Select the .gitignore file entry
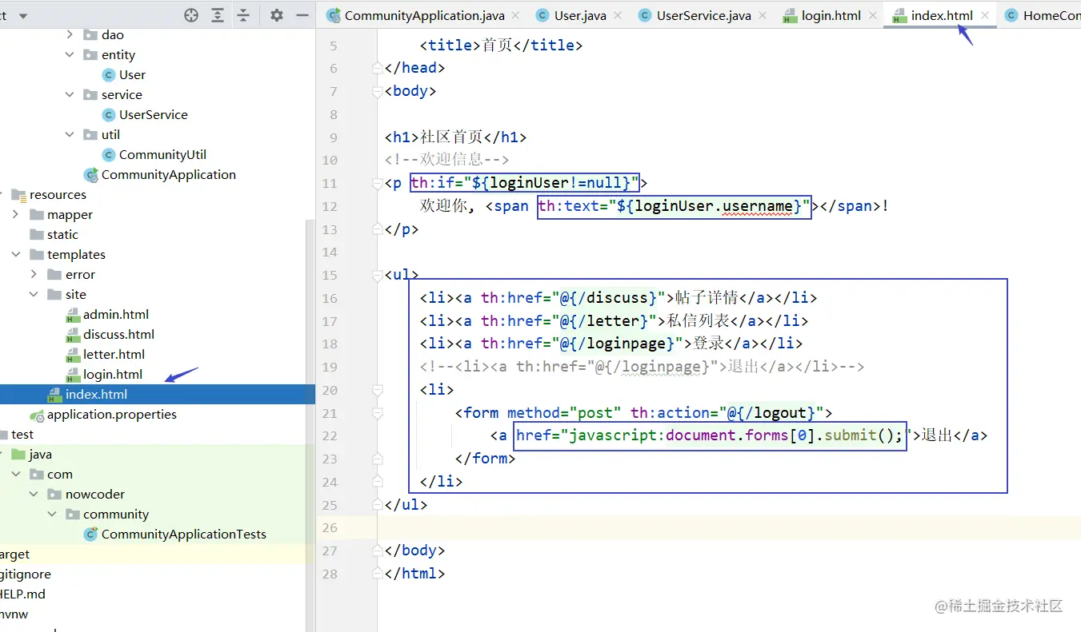 pos(26,574)
